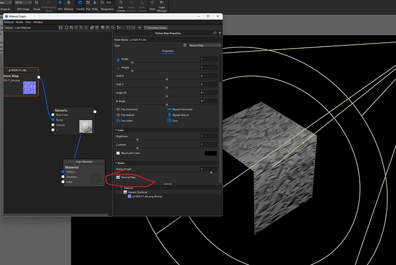Open the Material menu
The image size is (396, 265).
point(9,22)
